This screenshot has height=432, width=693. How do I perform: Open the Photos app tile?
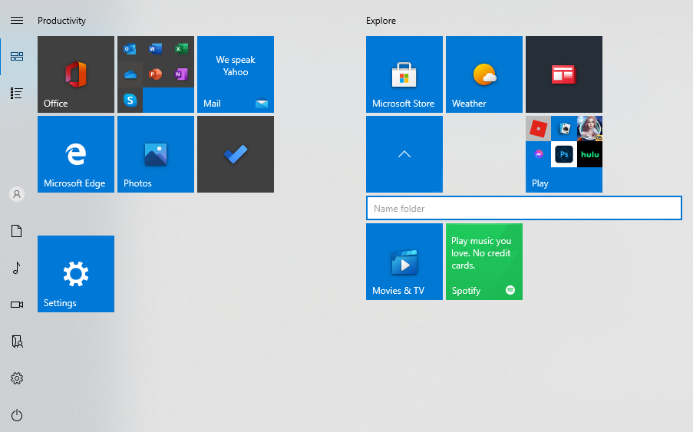click(x=155, y=154)
